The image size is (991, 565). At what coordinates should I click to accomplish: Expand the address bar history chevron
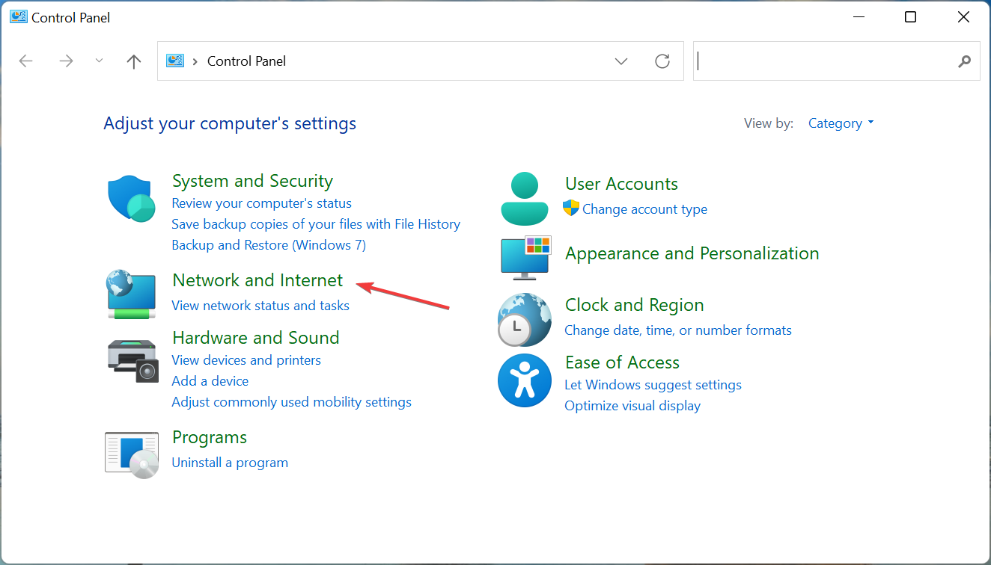click(620, 61)
